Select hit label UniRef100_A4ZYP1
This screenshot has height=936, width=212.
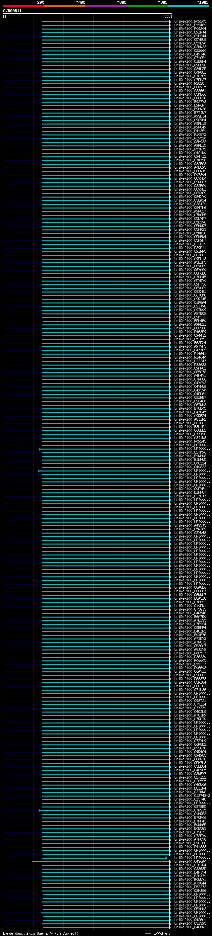click(x=190, y=350)
